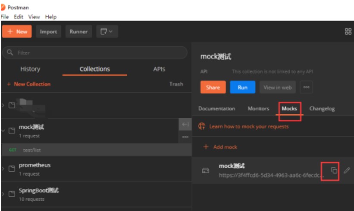
Task: Collapse the mock测试 collection in sidebar
Action: 3,131
